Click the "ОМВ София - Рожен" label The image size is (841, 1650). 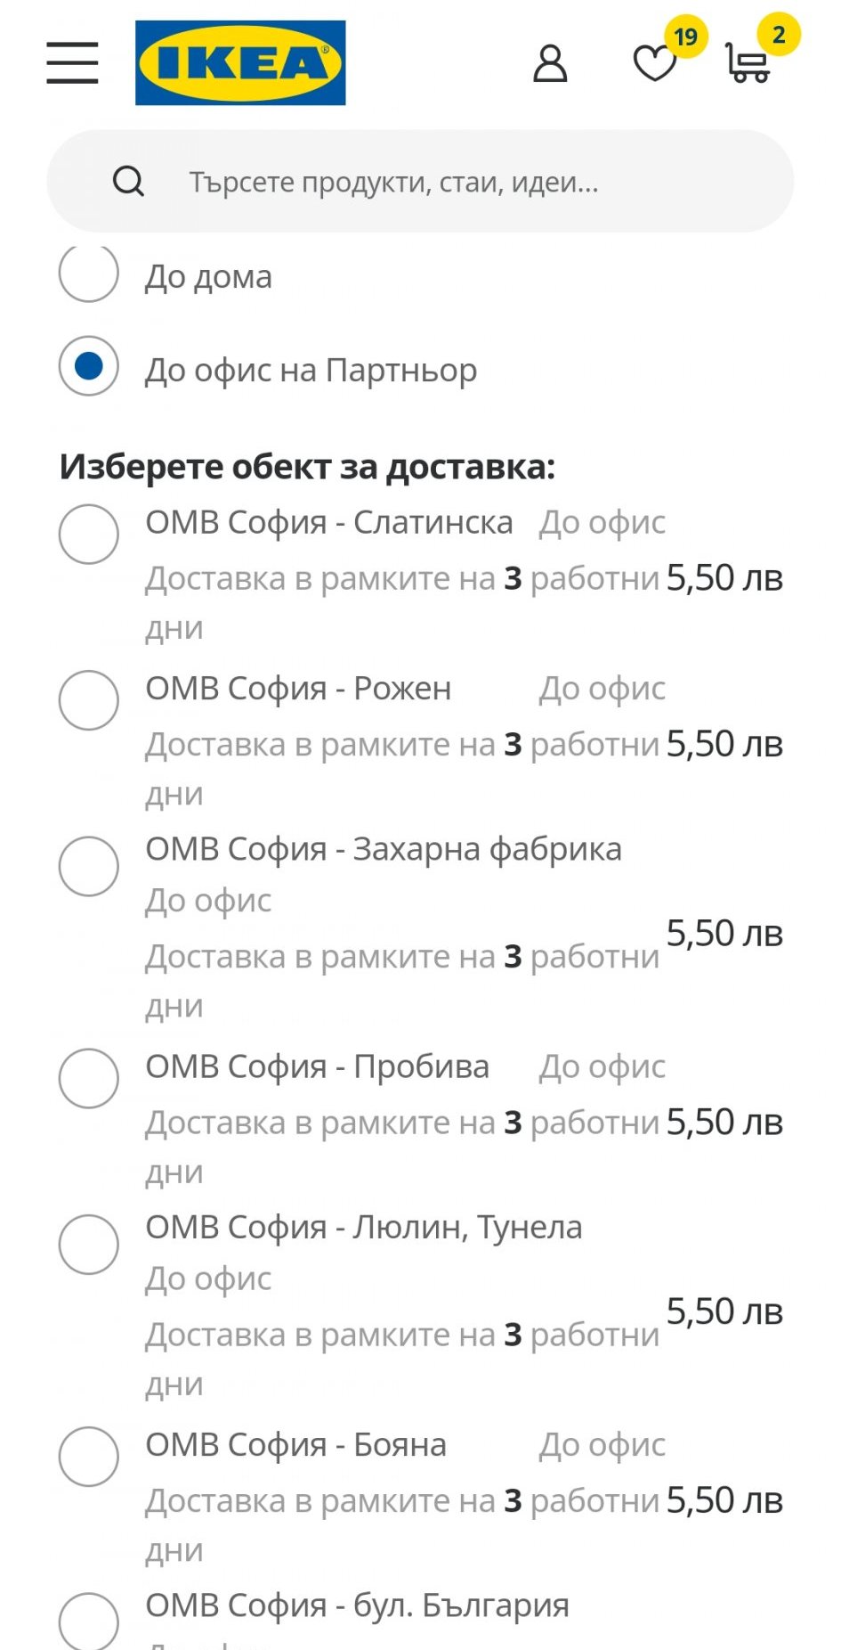[x=299, y=689]
